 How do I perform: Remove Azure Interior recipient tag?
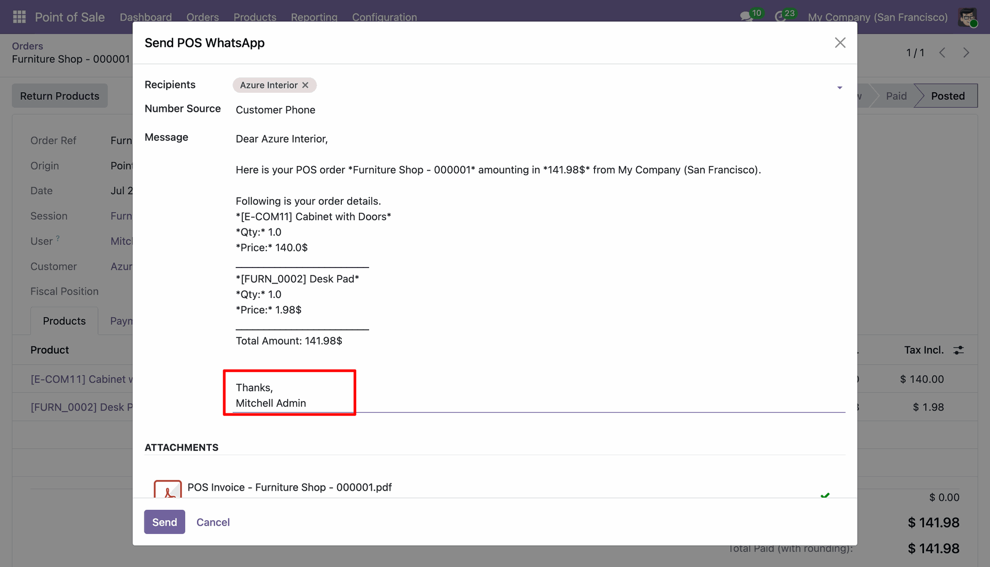tap(305, 85)
